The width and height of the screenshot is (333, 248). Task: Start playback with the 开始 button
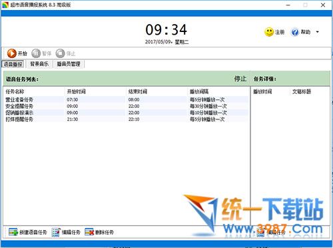click(x=17, y=53)
